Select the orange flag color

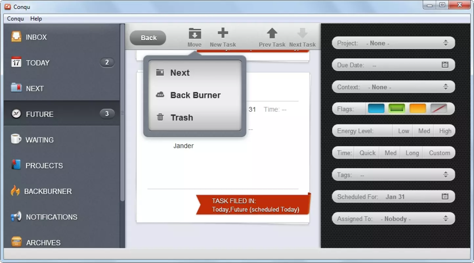click(x=418, y=108)
